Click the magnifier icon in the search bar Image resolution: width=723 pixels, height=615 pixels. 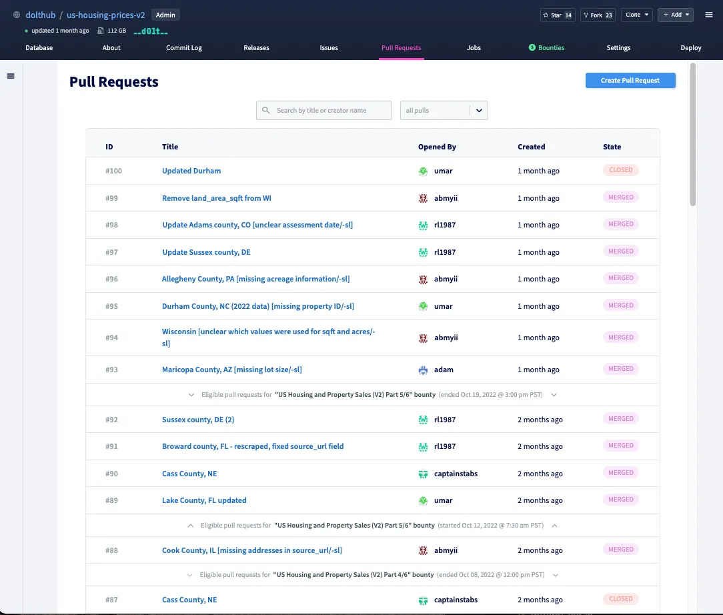pyautogui.click(x=267, y=110)
